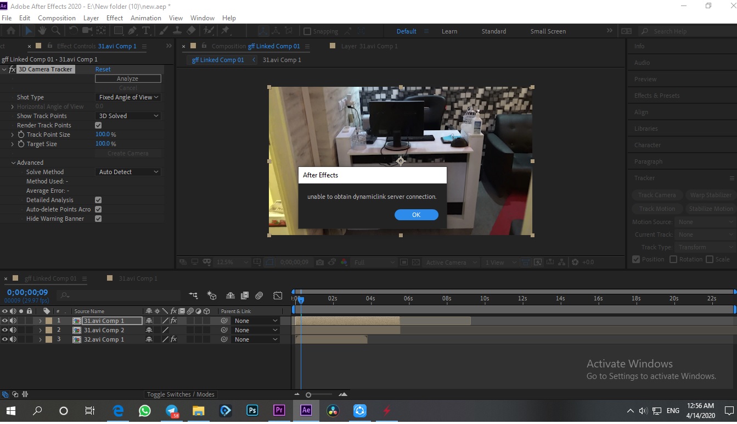Reset the 3D Camera Tracker effect
This screenshot has height=424, width=737.
[103, 69]
